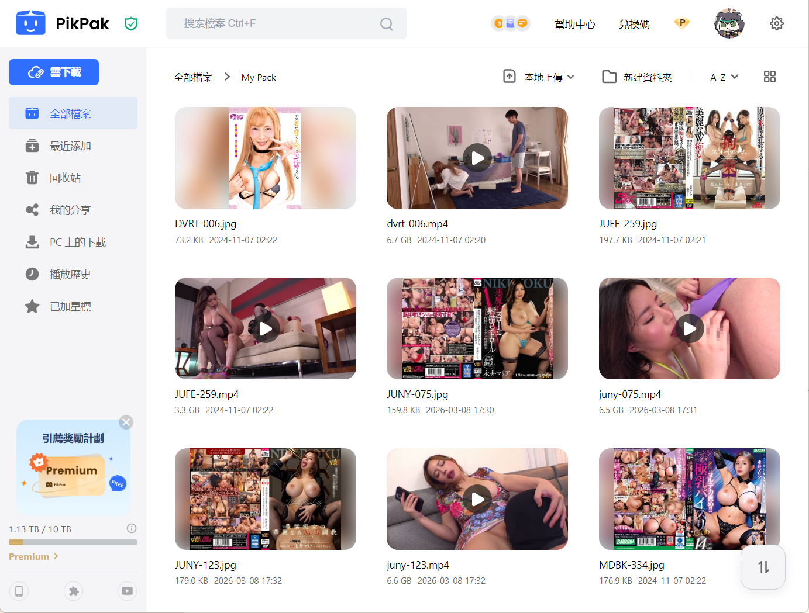Click the 雲下載 button
The image size is (809, 613).
pos(54,72)
